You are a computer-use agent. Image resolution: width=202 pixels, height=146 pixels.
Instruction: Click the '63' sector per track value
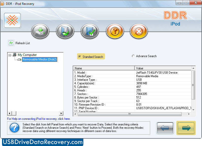138,101
